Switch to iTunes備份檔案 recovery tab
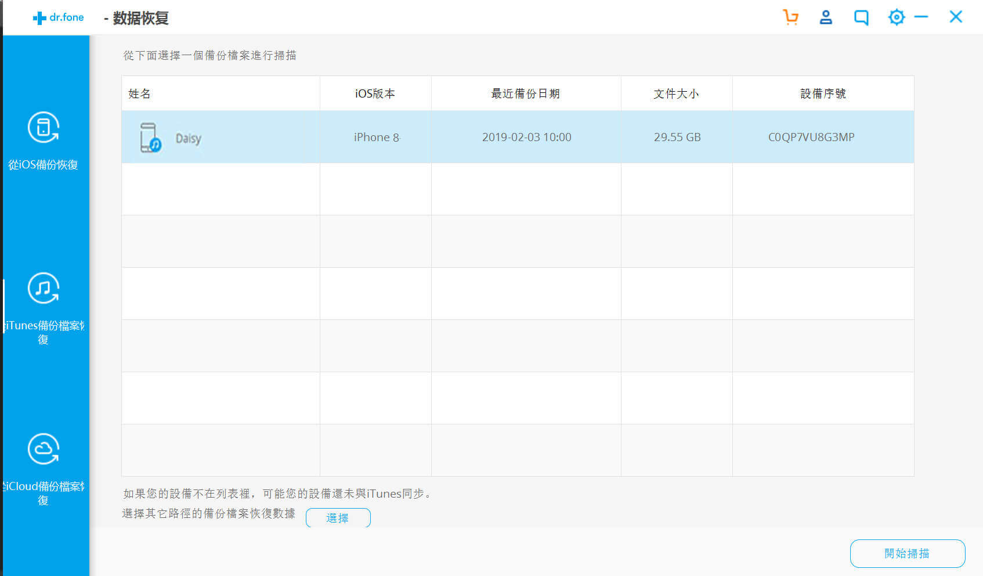Image resolution: width=983 pixels, height=576 pixels. click(x=44, y=332)
